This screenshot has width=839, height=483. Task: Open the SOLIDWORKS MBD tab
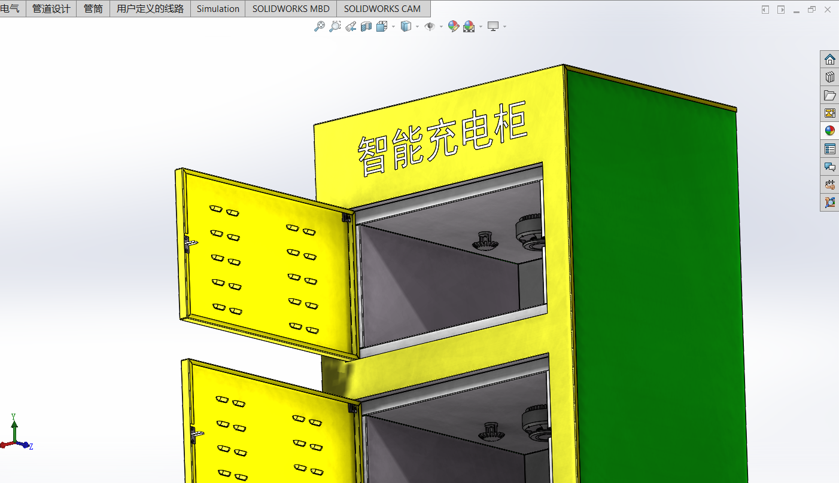291,9
